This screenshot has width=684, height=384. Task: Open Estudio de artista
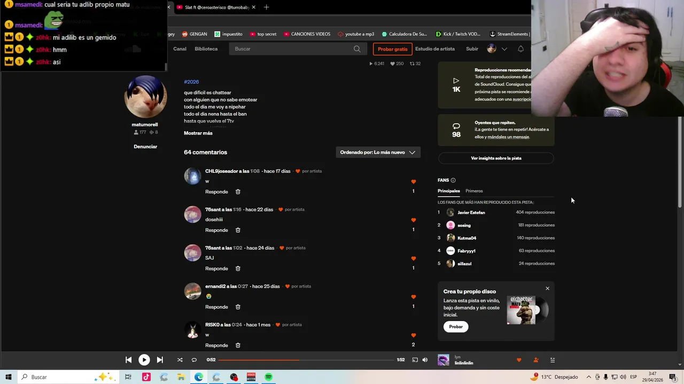point(435,49)
